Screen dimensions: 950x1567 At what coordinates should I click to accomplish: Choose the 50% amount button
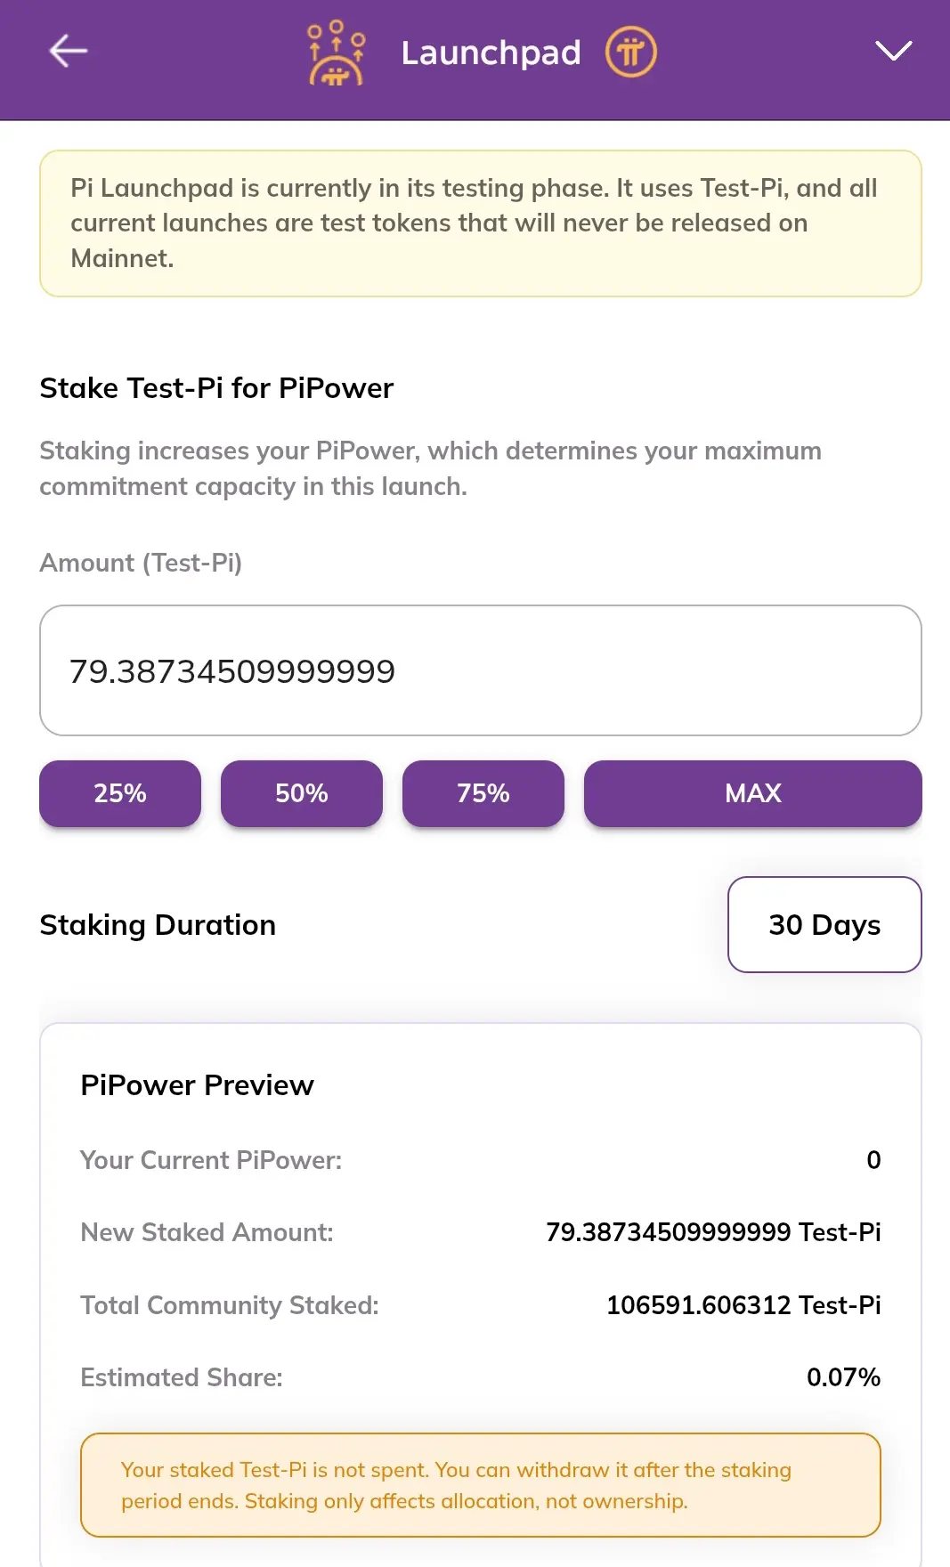coord(302,793)
